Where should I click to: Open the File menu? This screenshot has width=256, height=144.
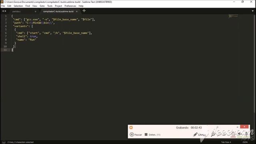(x=3, y=6)
